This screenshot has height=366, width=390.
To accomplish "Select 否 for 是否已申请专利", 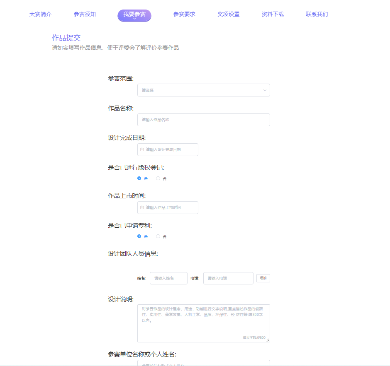I will (158, 236).
